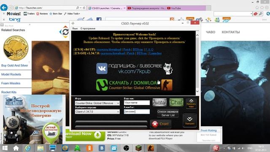
Task: Open the ЧАВО website menu item
Action: (x=211, y=32)
